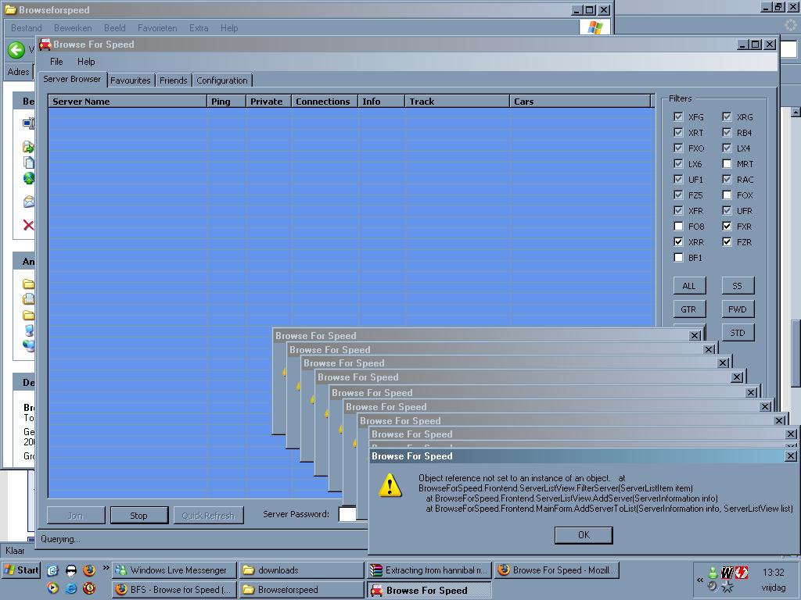This screenshot has width=801, height=600.
Task: Toggle the XRG filter checkbox
Action: pyautogui.click(x=727, y=117)
